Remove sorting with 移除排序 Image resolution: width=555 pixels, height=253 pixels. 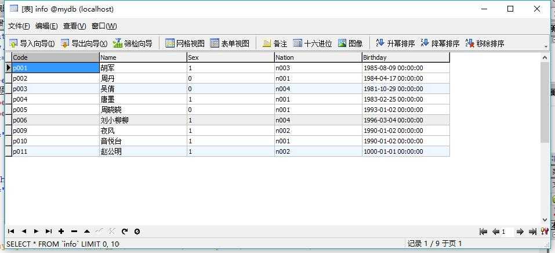click(485, 44)
